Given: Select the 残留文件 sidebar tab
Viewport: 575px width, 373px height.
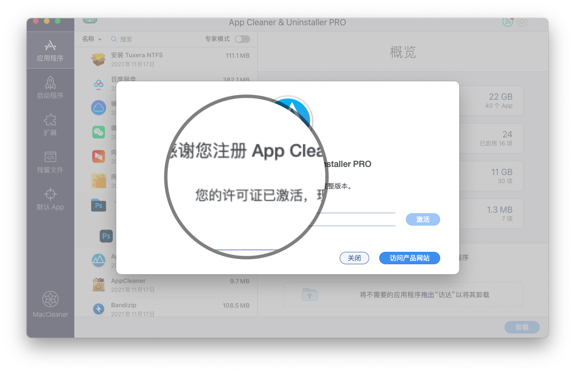Looking at the screenshot, I should coord(50,162).
